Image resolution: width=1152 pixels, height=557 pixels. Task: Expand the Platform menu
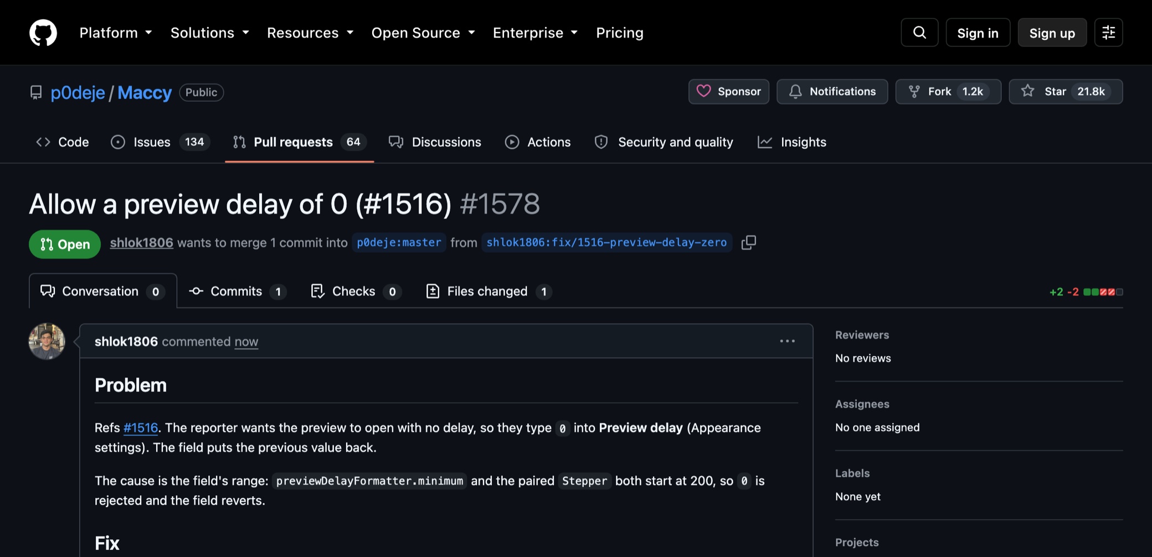tap(116, 33)
